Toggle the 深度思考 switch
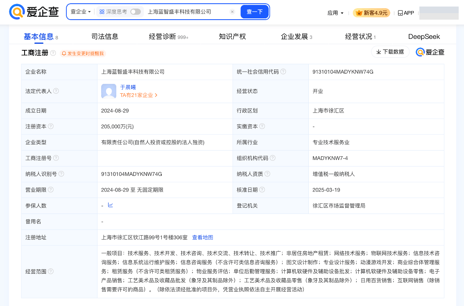The height and width of the screenshot is (306, 464). 136,12
